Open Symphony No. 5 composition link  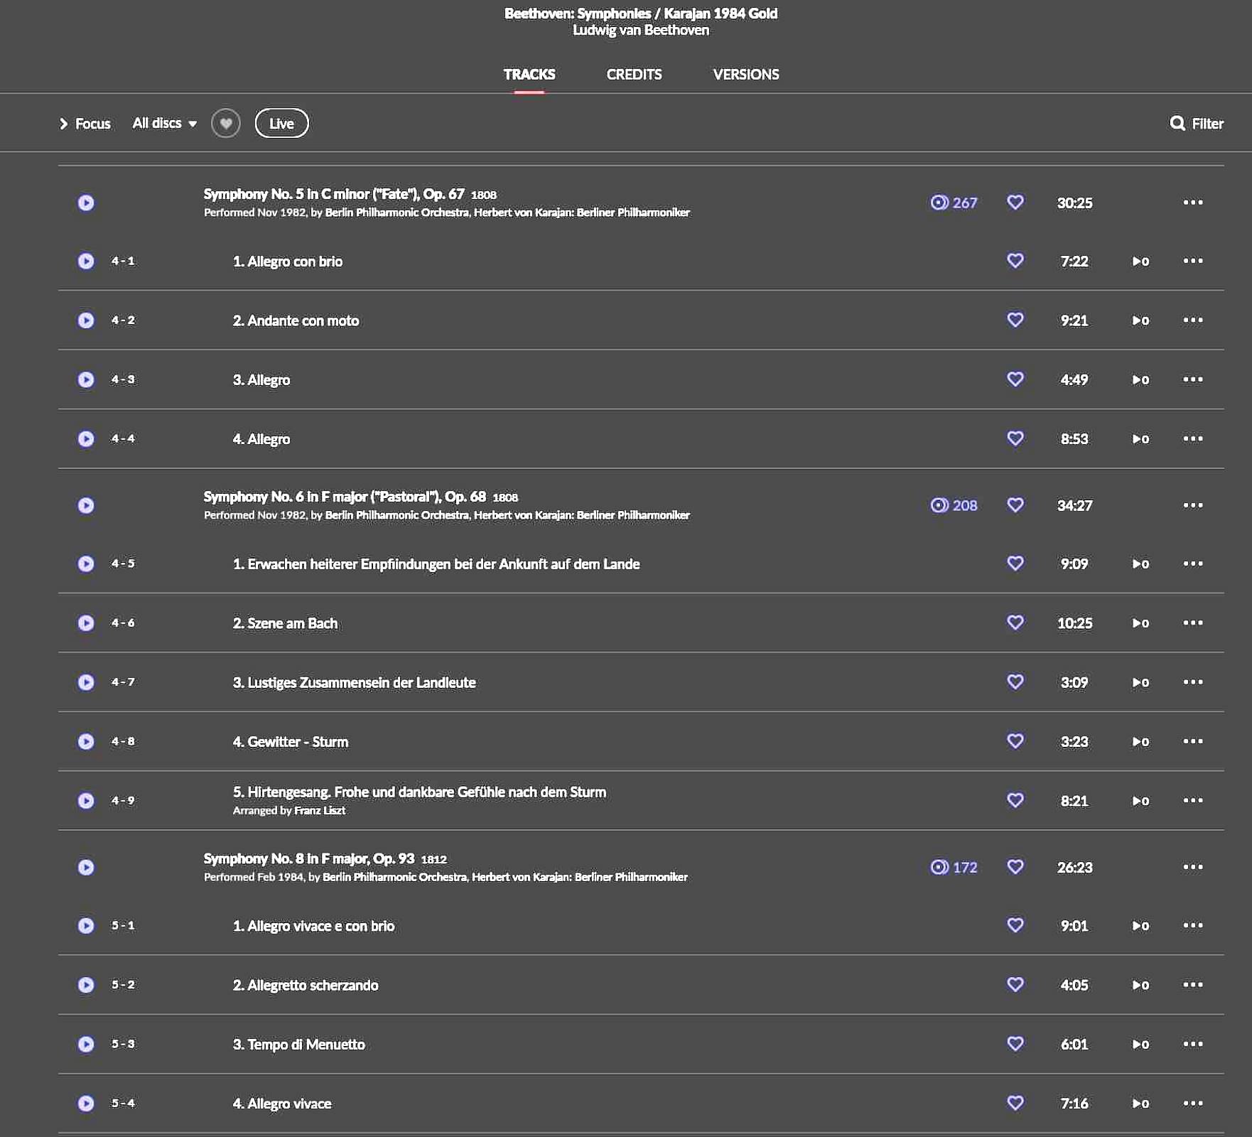pyautogui.click(x=334, y=194)
